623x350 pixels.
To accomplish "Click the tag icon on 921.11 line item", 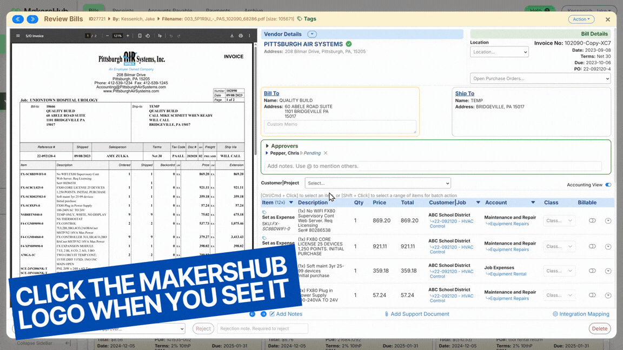I will [x=264, y=238].
